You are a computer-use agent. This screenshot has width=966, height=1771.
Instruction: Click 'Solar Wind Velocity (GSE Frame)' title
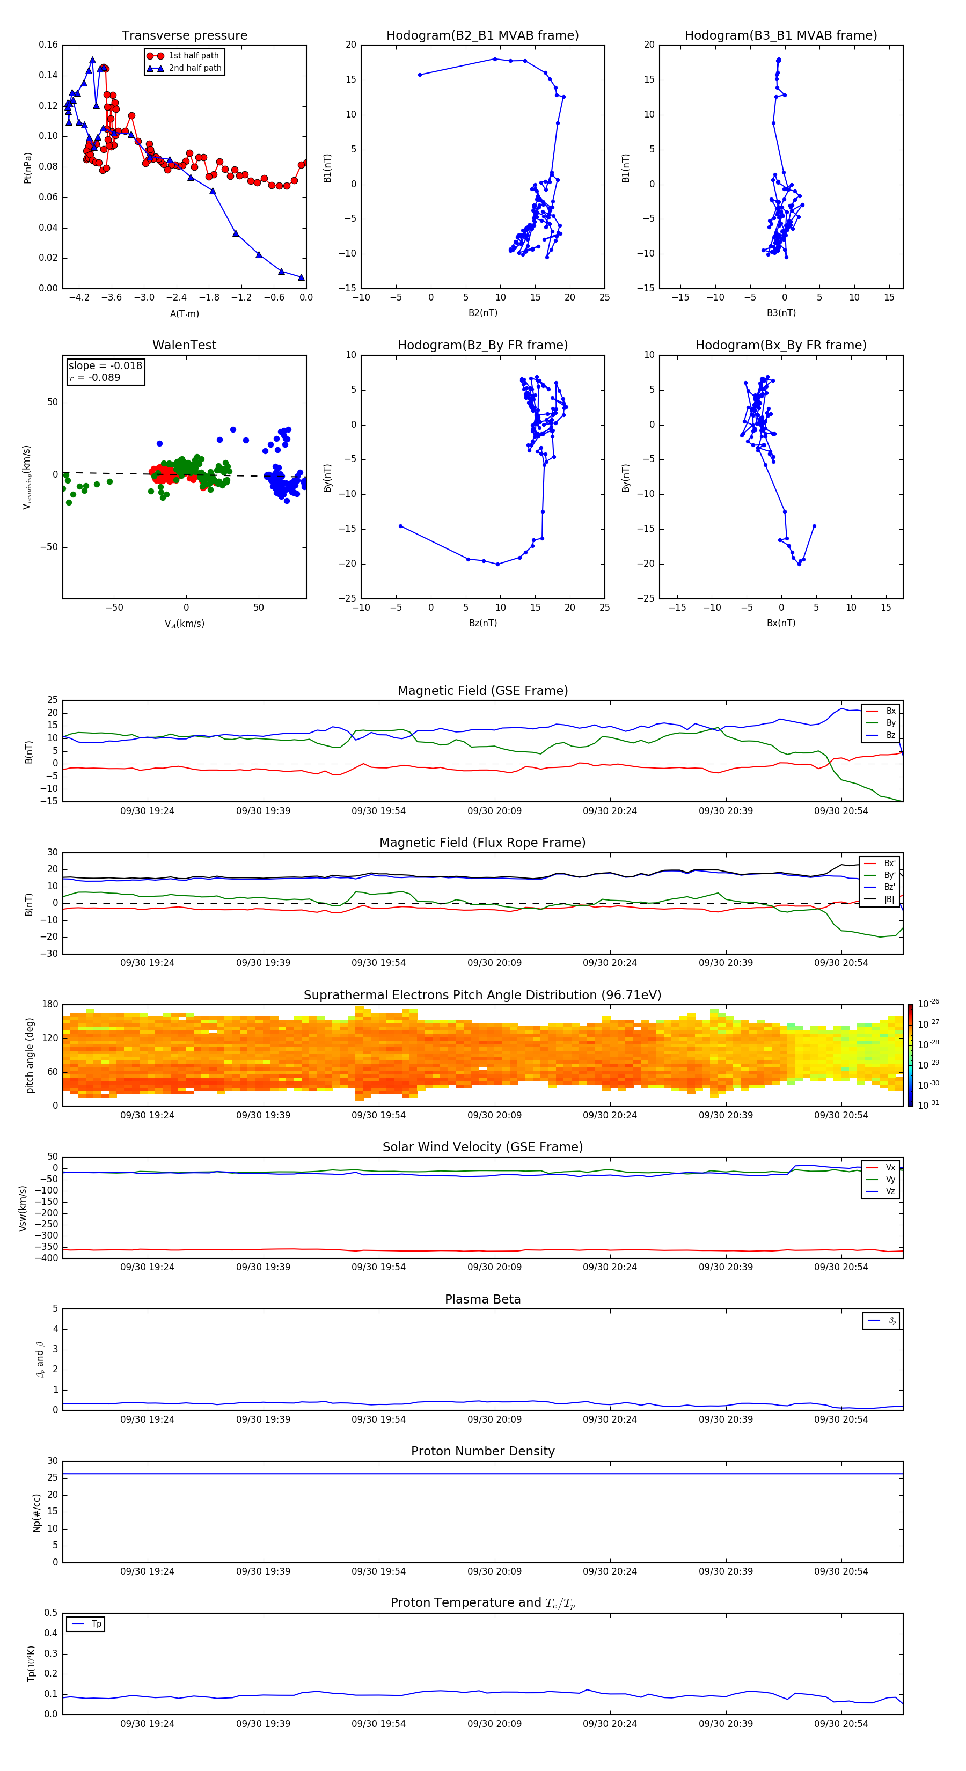pos(482,1147)
